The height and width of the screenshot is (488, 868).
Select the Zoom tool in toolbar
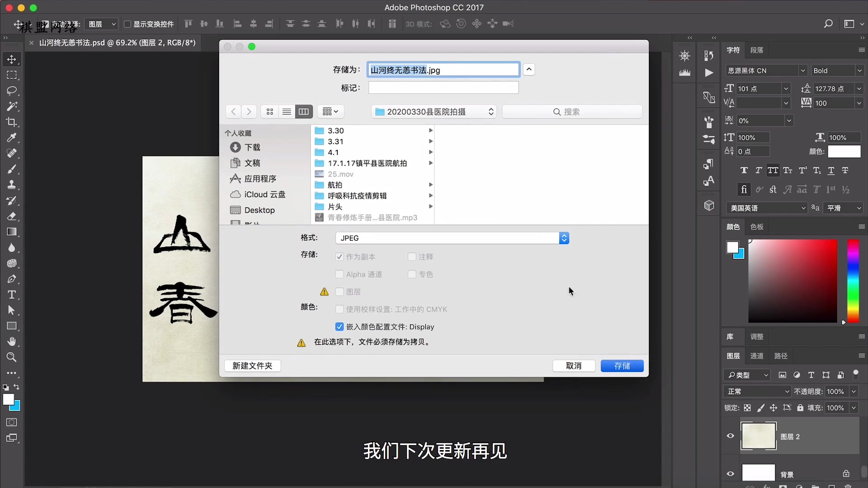tap(12, 357)
